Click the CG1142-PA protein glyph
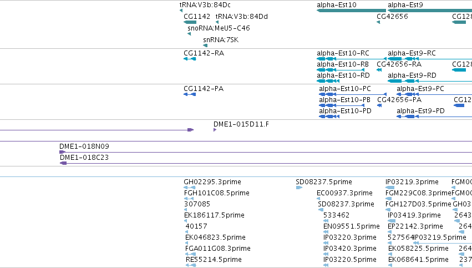Viewport: 472px width, 268px height. click(x=190, y=94)
